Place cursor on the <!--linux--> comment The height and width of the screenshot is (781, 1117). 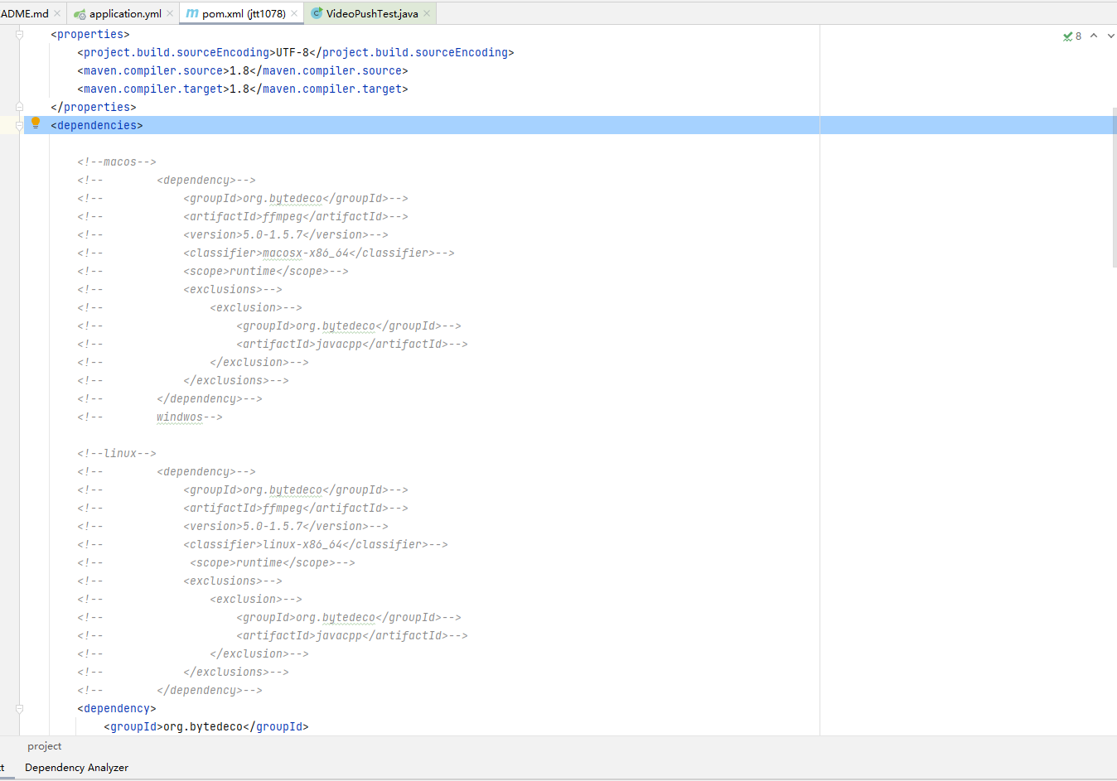pos(117,453)
